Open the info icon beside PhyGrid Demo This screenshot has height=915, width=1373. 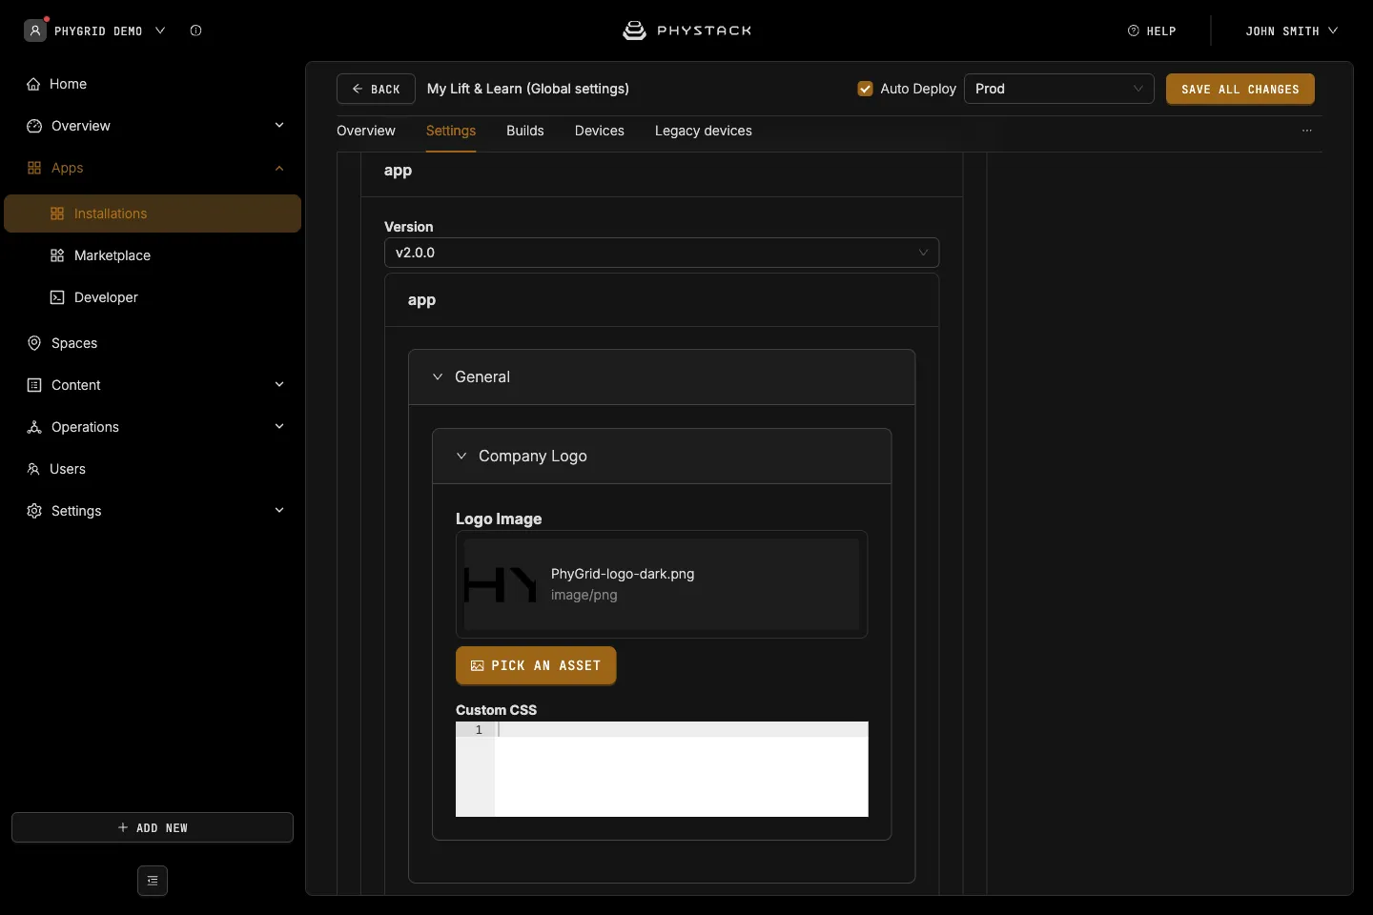coord(195,30)
